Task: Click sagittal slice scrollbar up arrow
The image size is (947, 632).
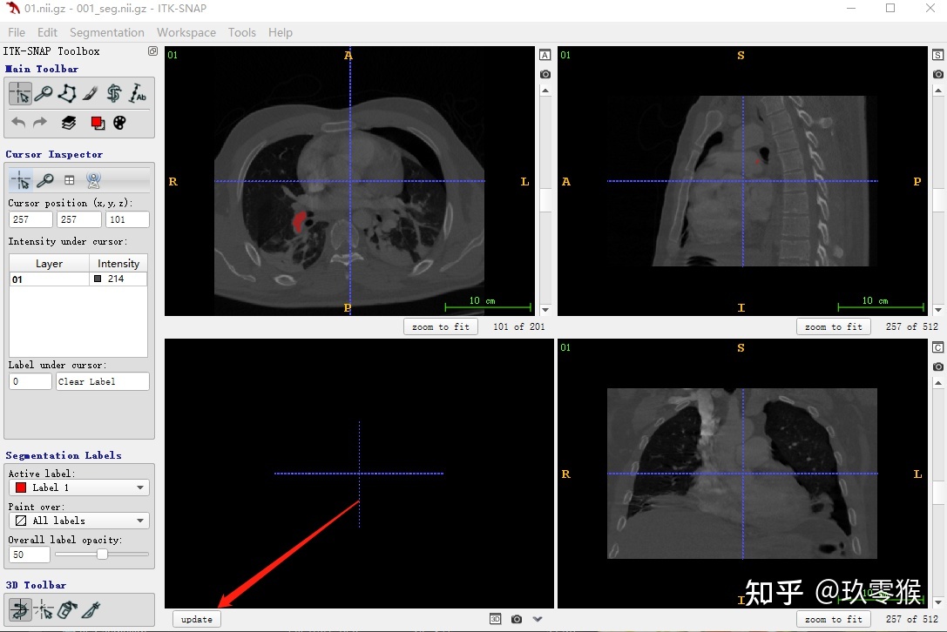Action: (938, 91)
